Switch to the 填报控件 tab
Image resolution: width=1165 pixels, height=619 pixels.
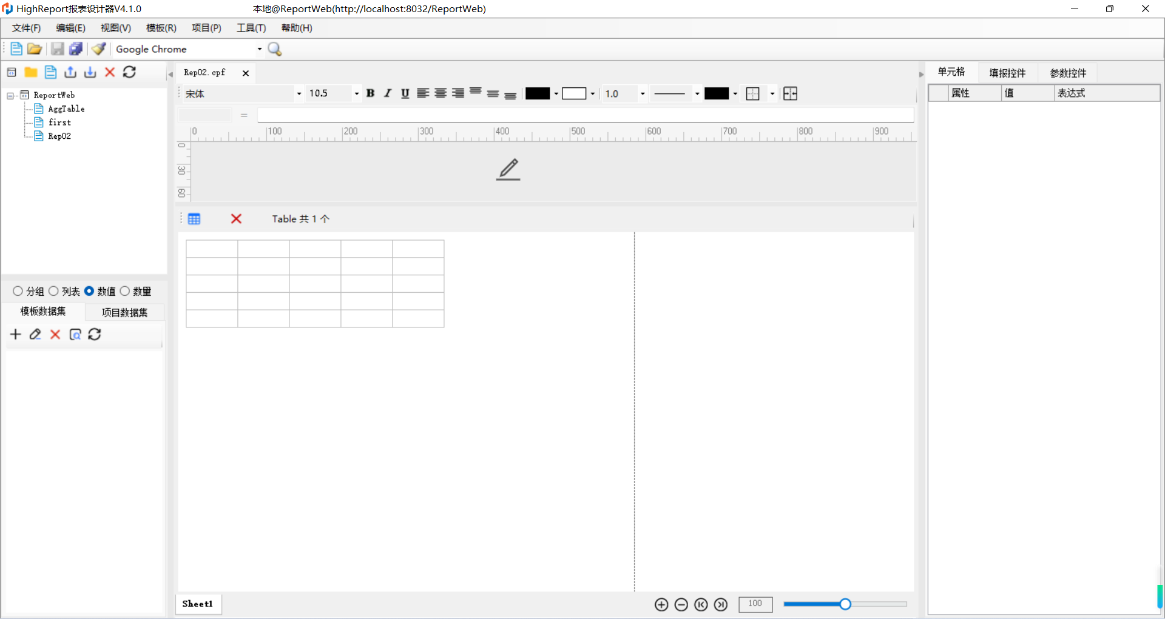1007,73
